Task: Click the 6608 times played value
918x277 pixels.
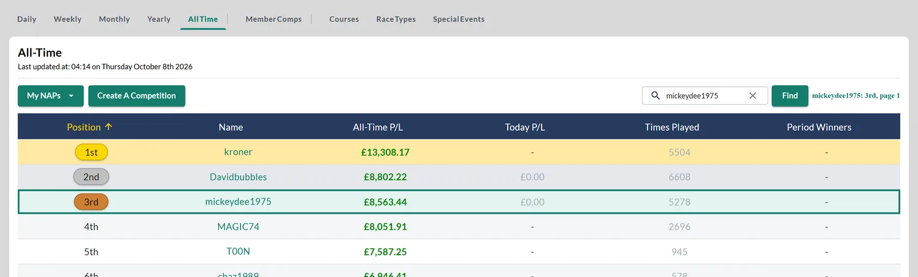Action: click(679, 177)
